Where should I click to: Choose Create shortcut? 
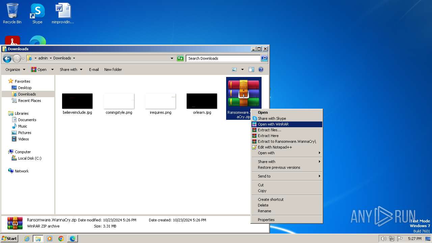pyautogui.click(x=287, y=199)
